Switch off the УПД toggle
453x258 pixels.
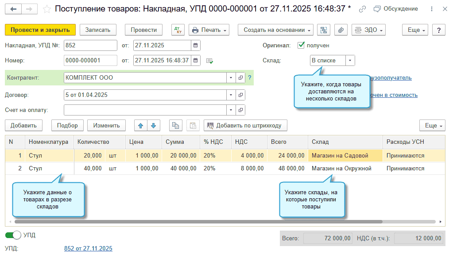coord(13,235)
